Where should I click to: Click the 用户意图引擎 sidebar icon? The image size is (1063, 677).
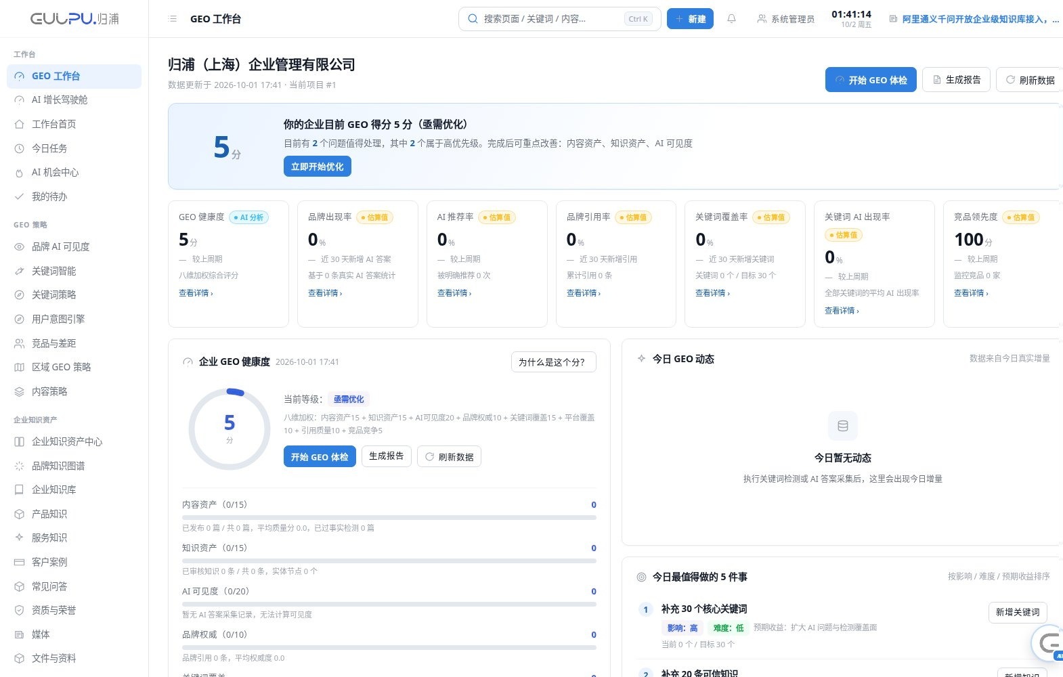coord(19,319)
